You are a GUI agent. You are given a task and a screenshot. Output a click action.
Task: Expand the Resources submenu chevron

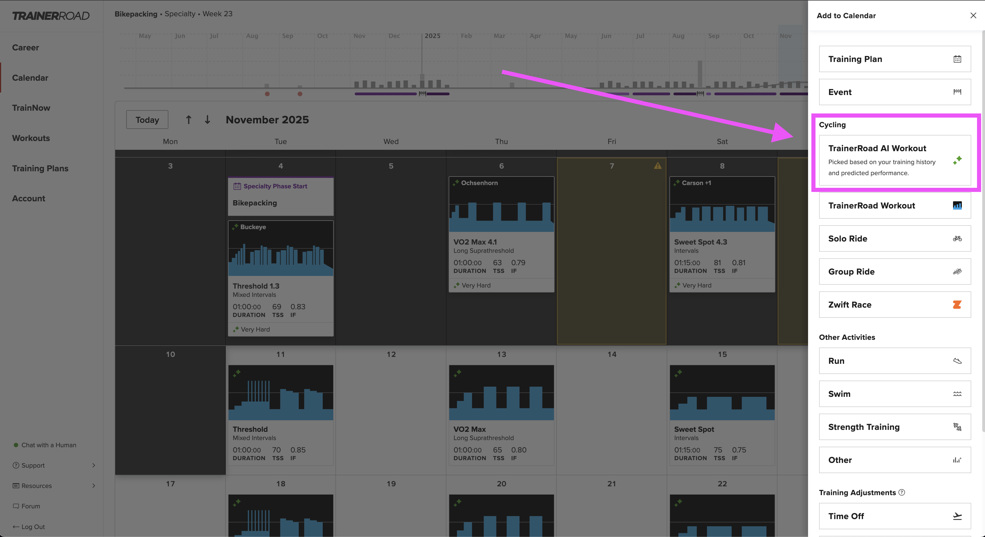pyautogui.click(x=94, y=486)
